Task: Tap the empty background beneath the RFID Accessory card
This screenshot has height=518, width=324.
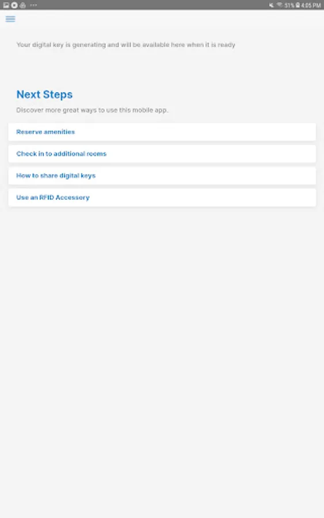Action: pos(162,330)
